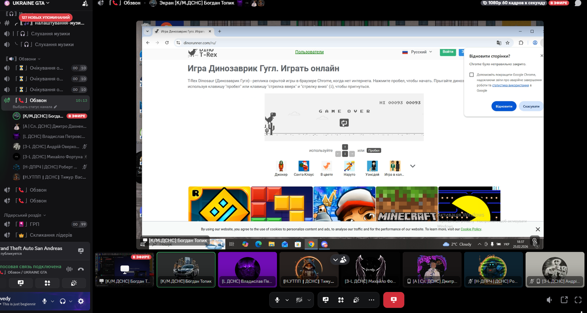Pop out the stream into a separate window

(x=564, y=300)
